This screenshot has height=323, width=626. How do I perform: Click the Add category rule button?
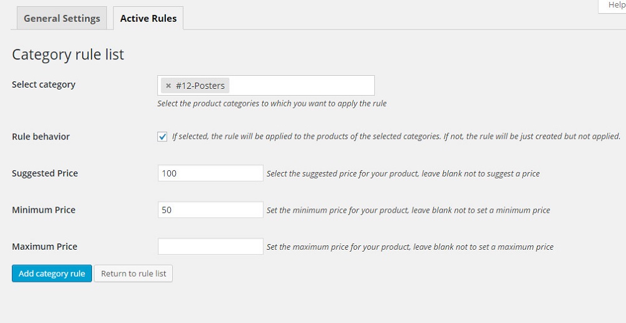pos(52,274)
